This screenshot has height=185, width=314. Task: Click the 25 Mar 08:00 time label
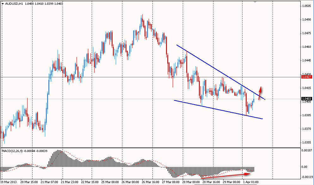(110, 182)
